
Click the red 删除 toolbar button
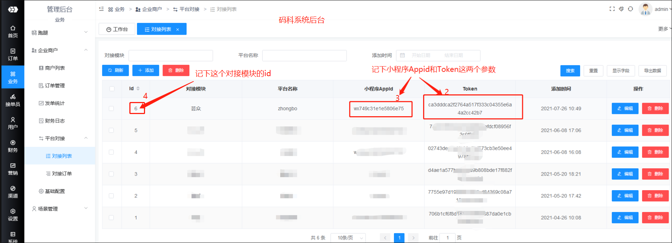coord(176,70)
